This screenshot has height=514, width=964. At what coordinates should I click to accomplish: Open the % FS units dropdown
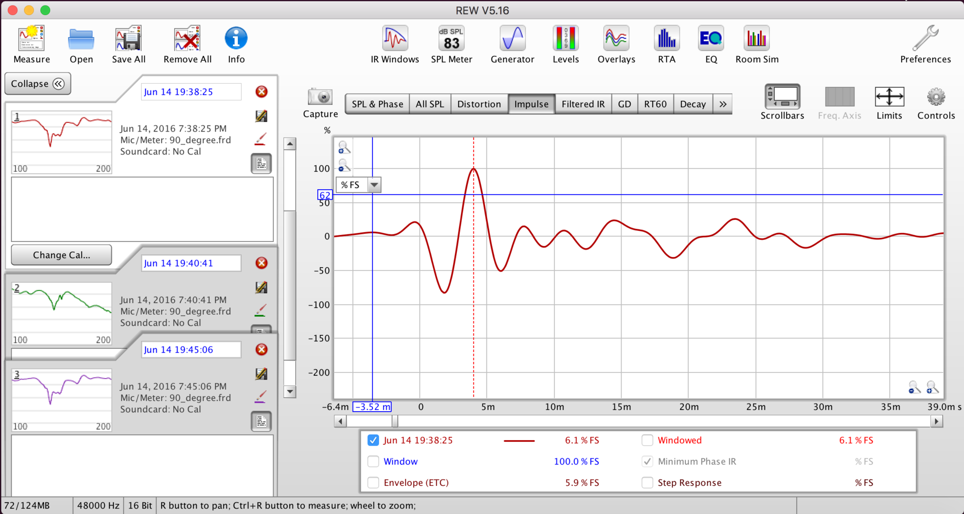[x=374, y=185]
